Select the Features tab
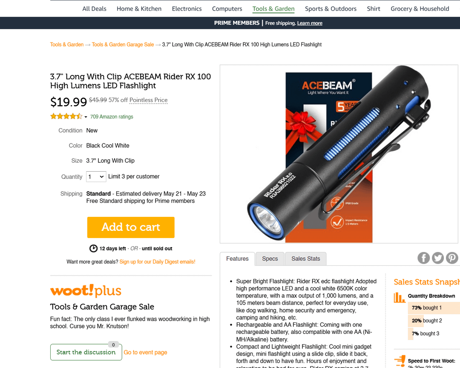This screenshot has height=368, width=460. pos(237,259)
